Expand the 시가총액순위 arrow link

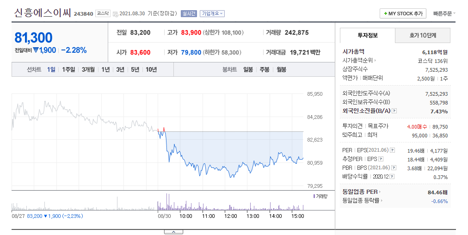coord(375,60)
